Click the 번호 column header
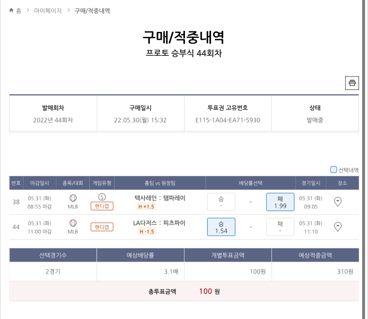The image size is (368, 319). tap(16, 183)
